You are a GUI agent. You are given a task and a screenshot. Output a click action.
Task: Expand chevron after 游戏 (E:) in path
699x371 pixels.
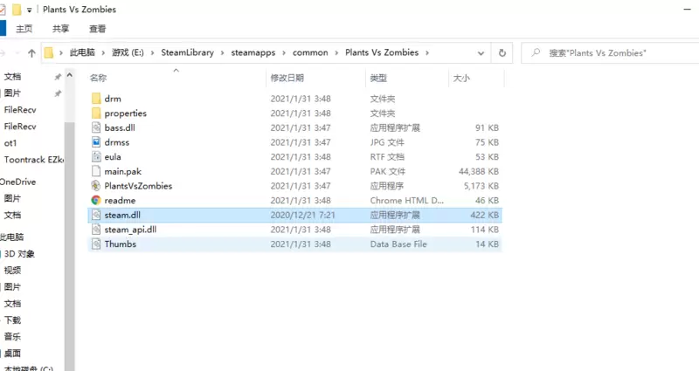click(x=152, y=53)
